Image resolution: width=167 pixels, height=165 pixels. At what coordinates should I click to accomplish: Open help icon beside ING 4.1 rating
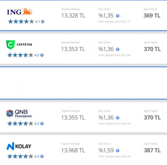pos(43,21)
